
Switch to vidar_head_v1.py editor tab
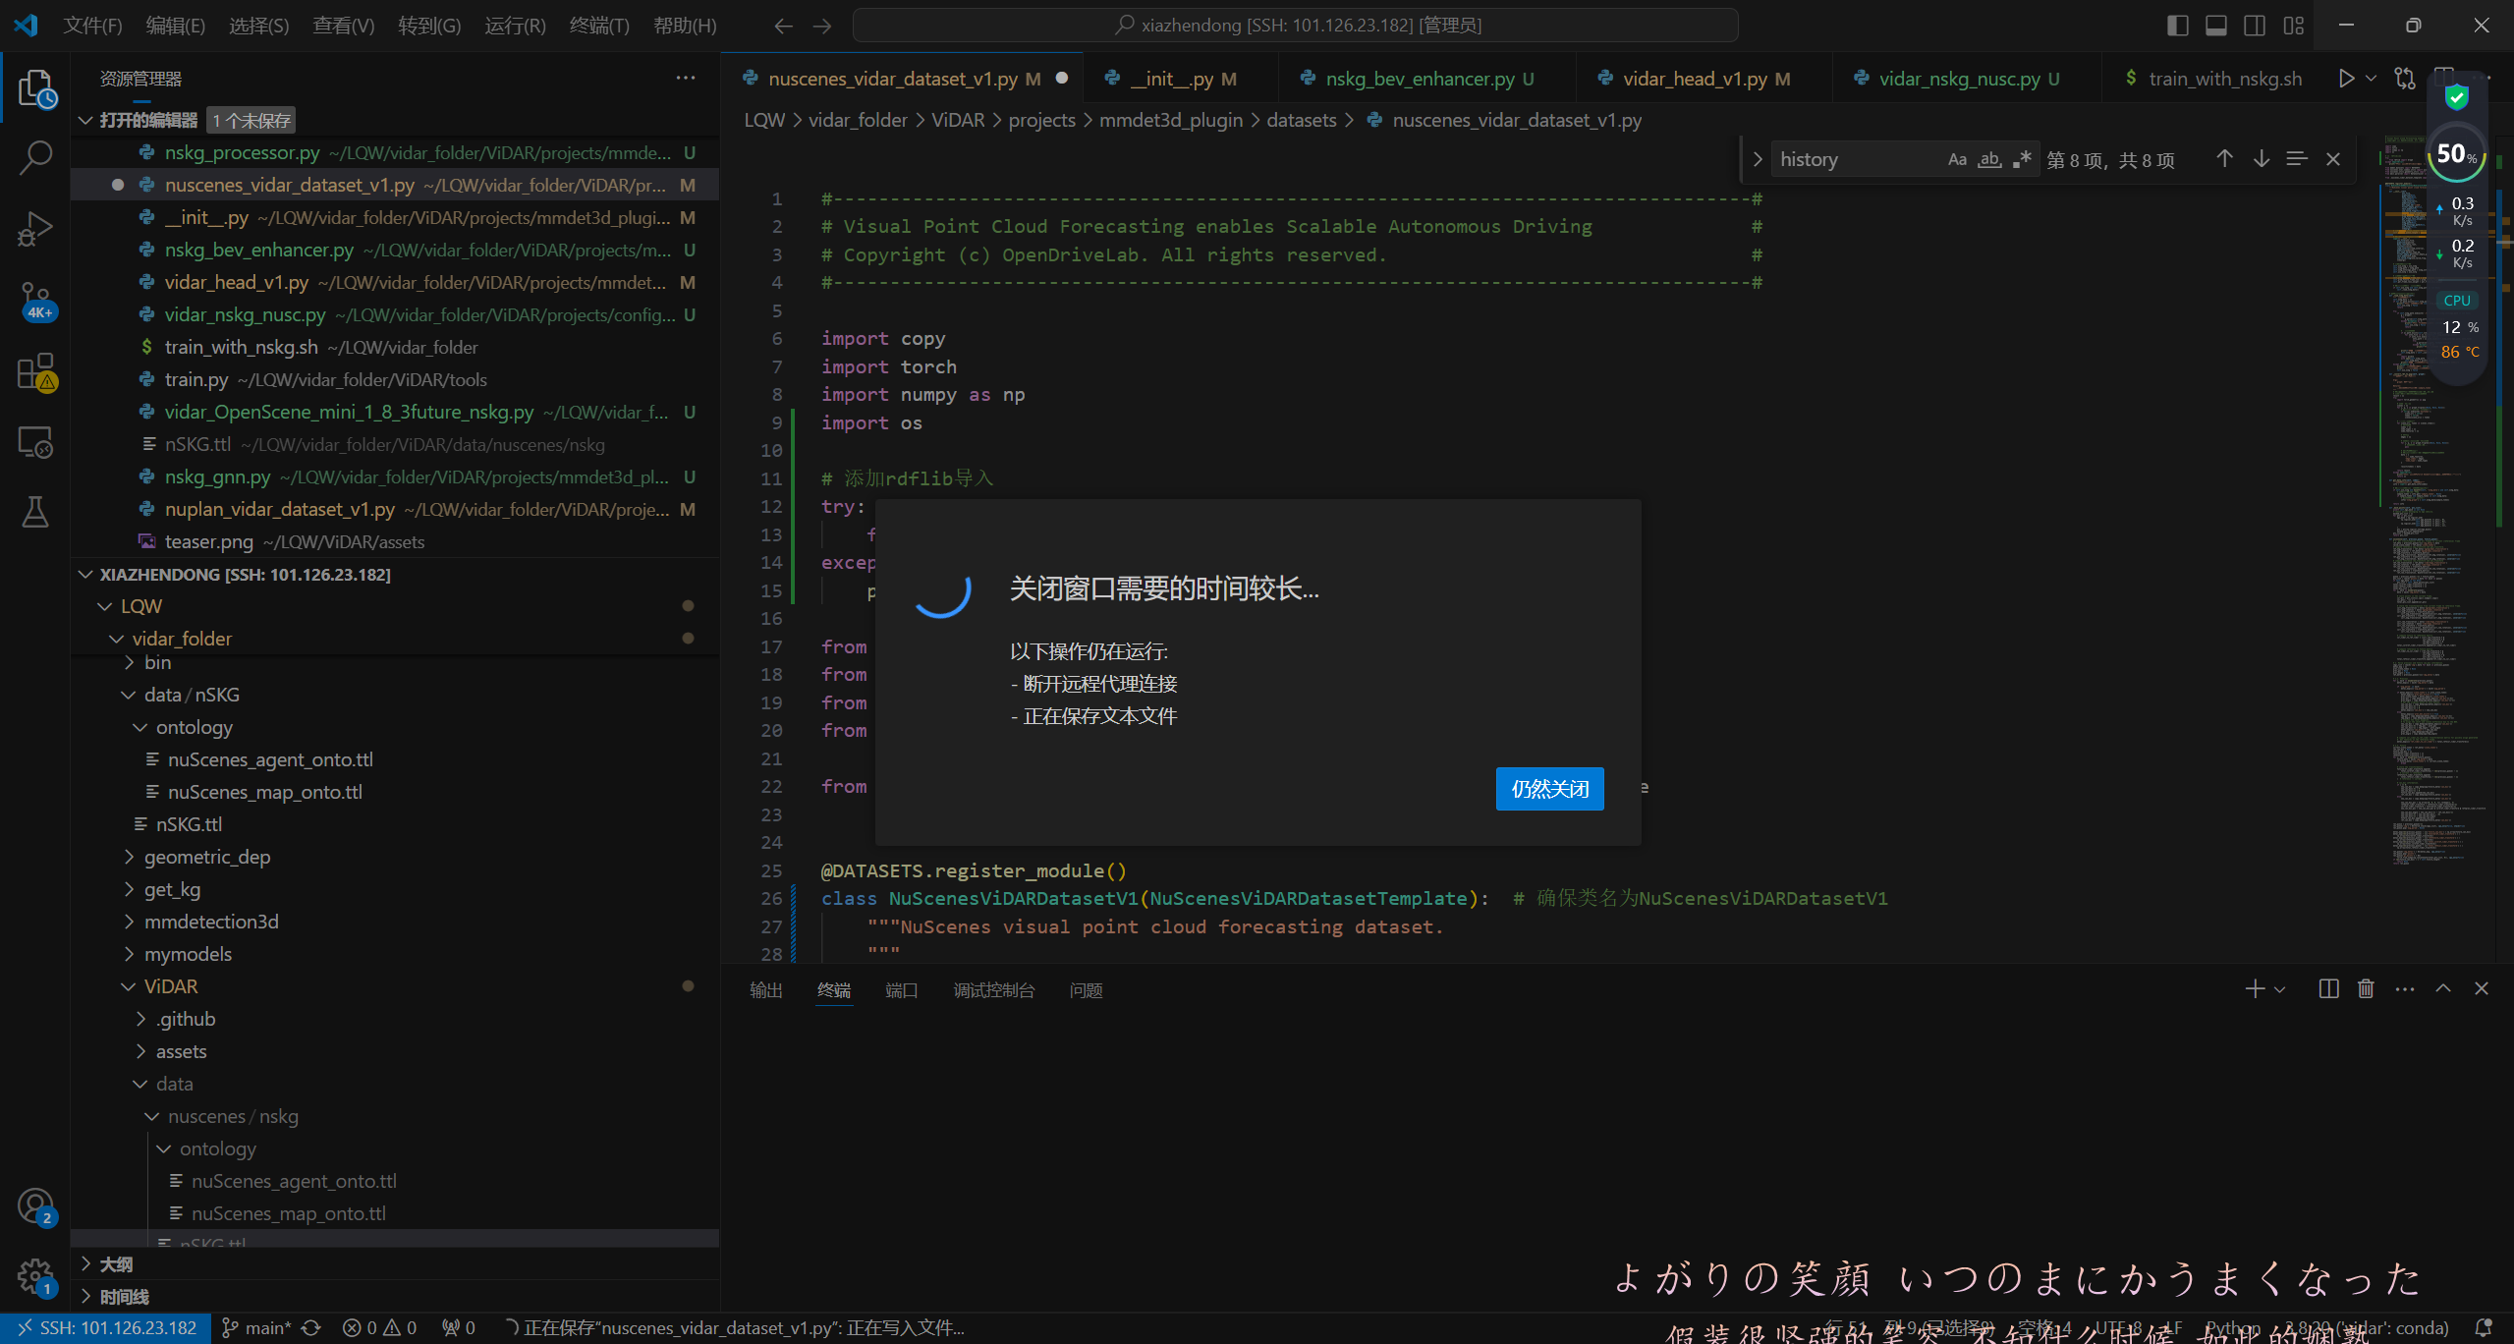1704,79
